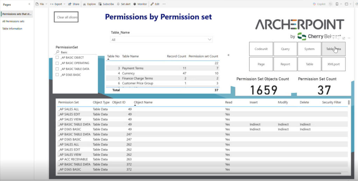Click the Explore toolbar button
The height and width of the screenshot is (181, 358).
click(x=89, y=4)
